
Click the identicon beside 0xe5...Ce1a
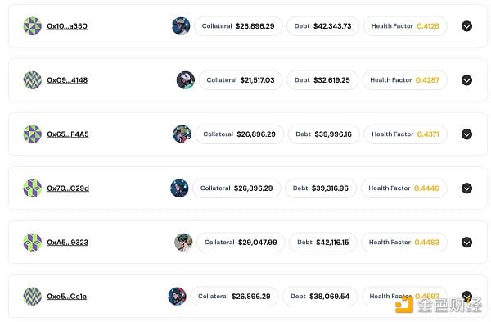[x=33, y=297]
